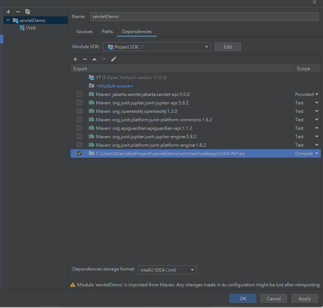
Task: Click the module Name input field
Action: 204,17
